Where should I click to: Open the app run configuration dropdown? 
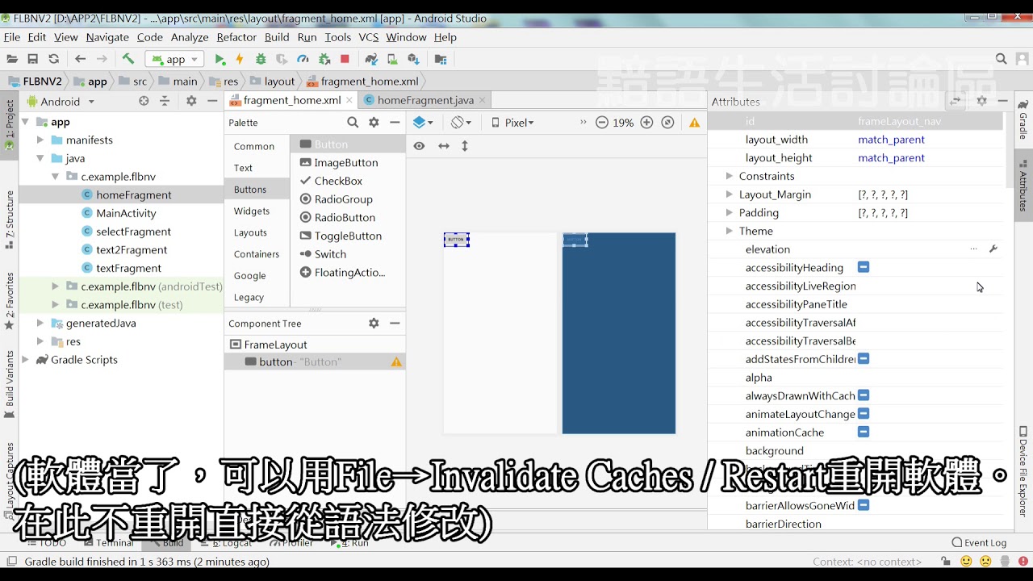pyautogui.click(x=174, y=59)
